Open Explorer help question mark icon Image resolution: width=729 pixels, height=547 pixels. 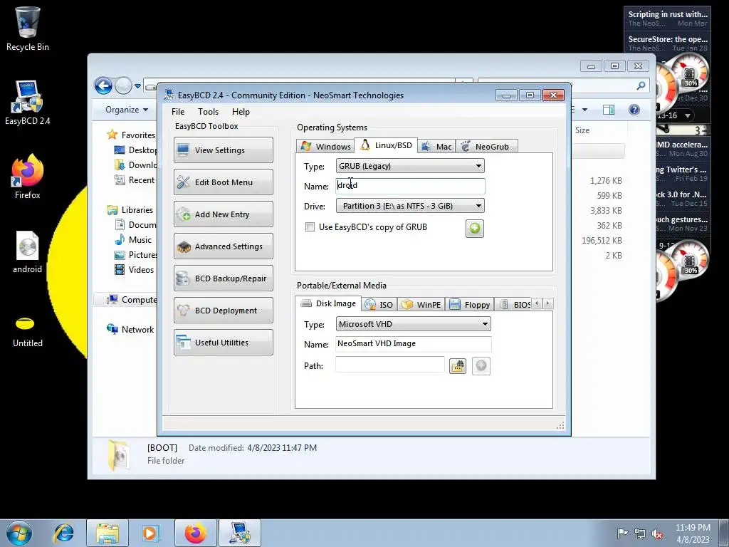(634, 110)
